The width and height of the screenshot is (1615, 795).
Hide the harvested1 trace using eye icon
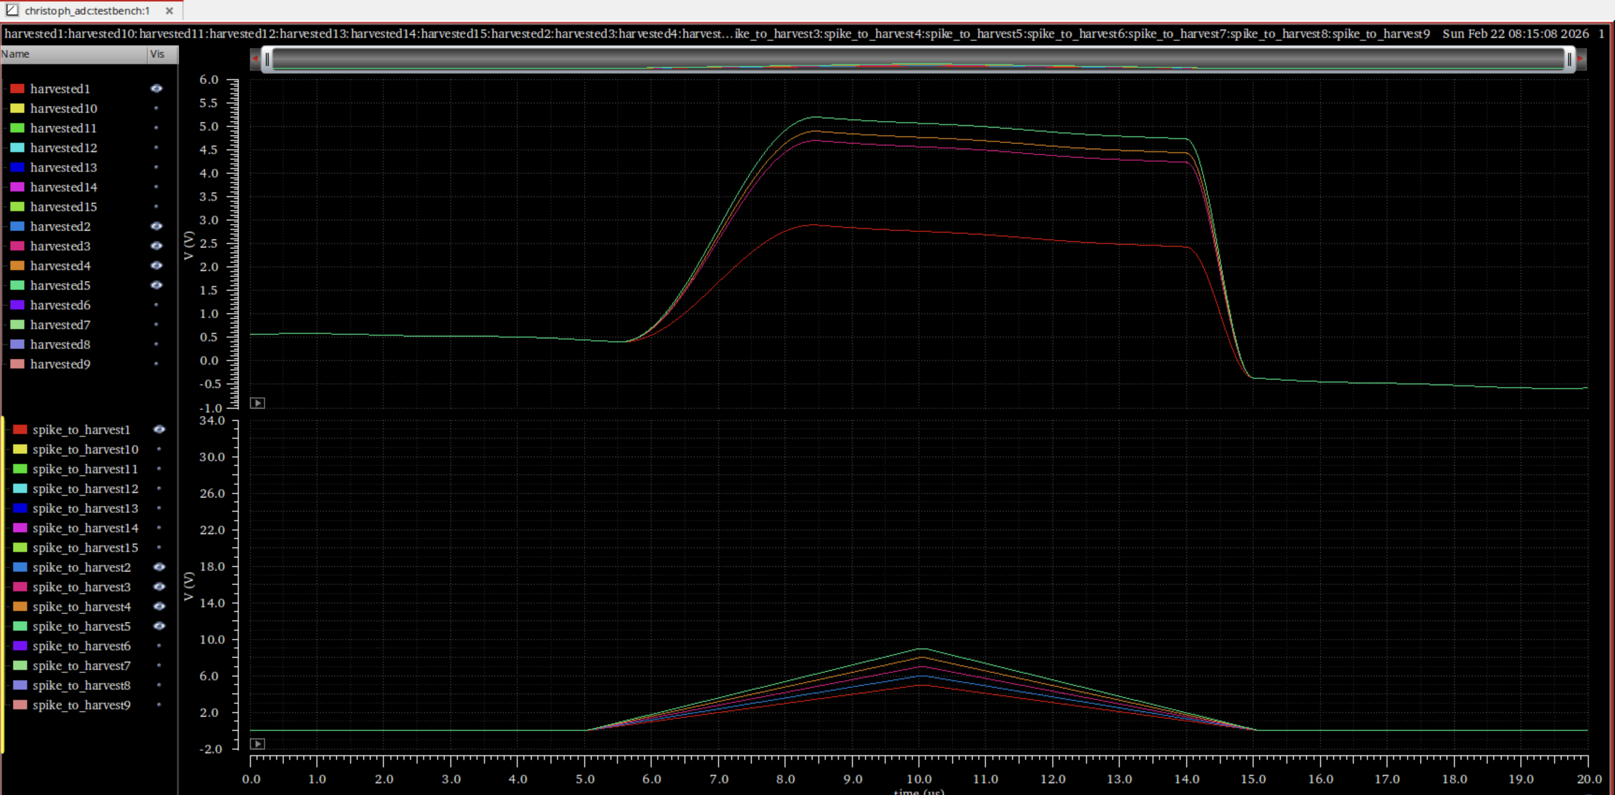[156, 88]
